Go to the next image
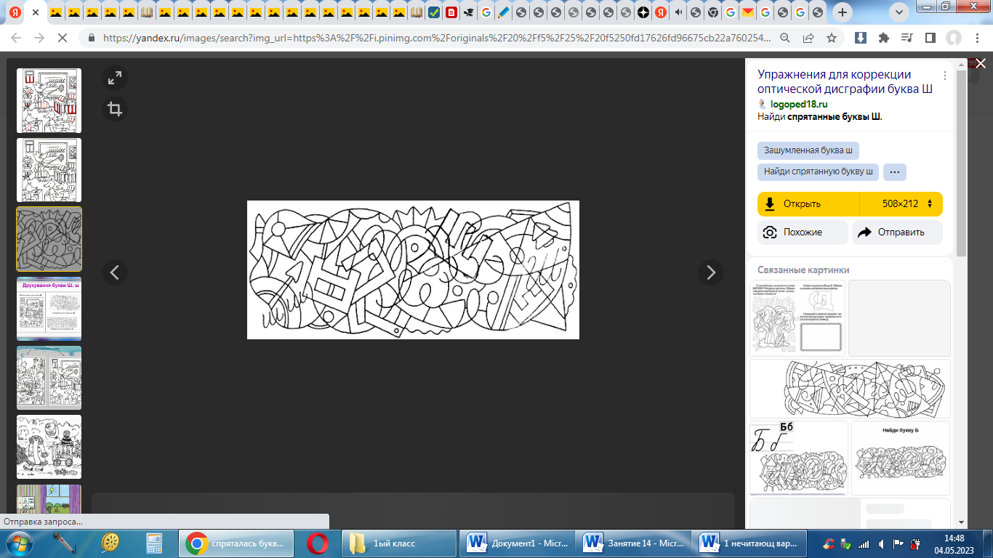 [710, 272]
